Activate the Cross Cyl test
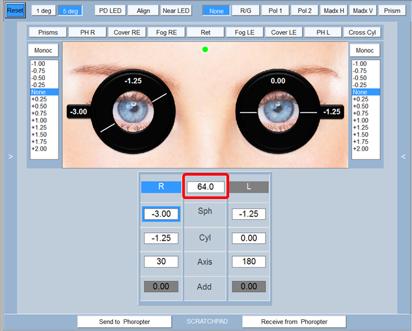Viewport: 412px width, 331px height. click(x=361, y=33)
